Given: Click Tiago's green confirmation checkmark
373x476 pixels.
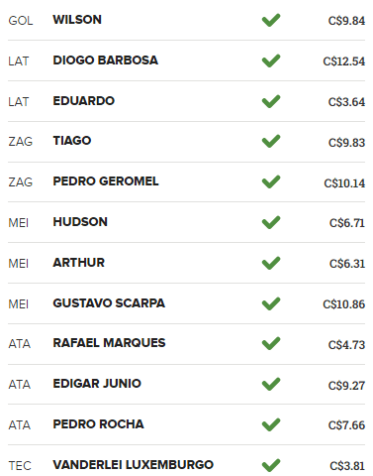Looking at the screenshot, I should (x=271, y=141).
